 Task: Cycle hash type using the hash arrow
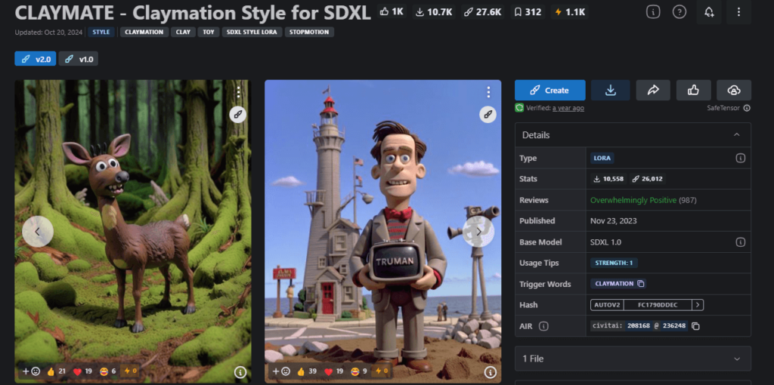pyautogui.click(x=698, y=305)
